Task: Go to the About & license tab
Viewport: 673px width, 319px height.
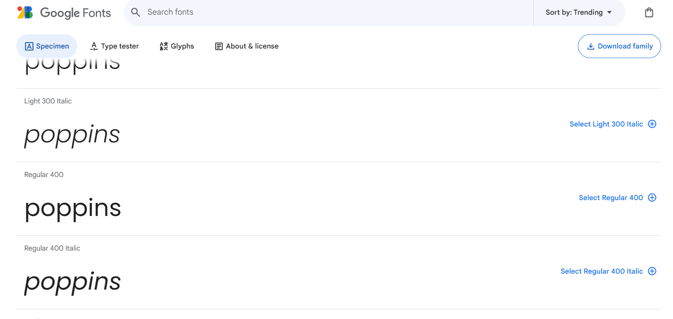Action: tap(247, 46)
